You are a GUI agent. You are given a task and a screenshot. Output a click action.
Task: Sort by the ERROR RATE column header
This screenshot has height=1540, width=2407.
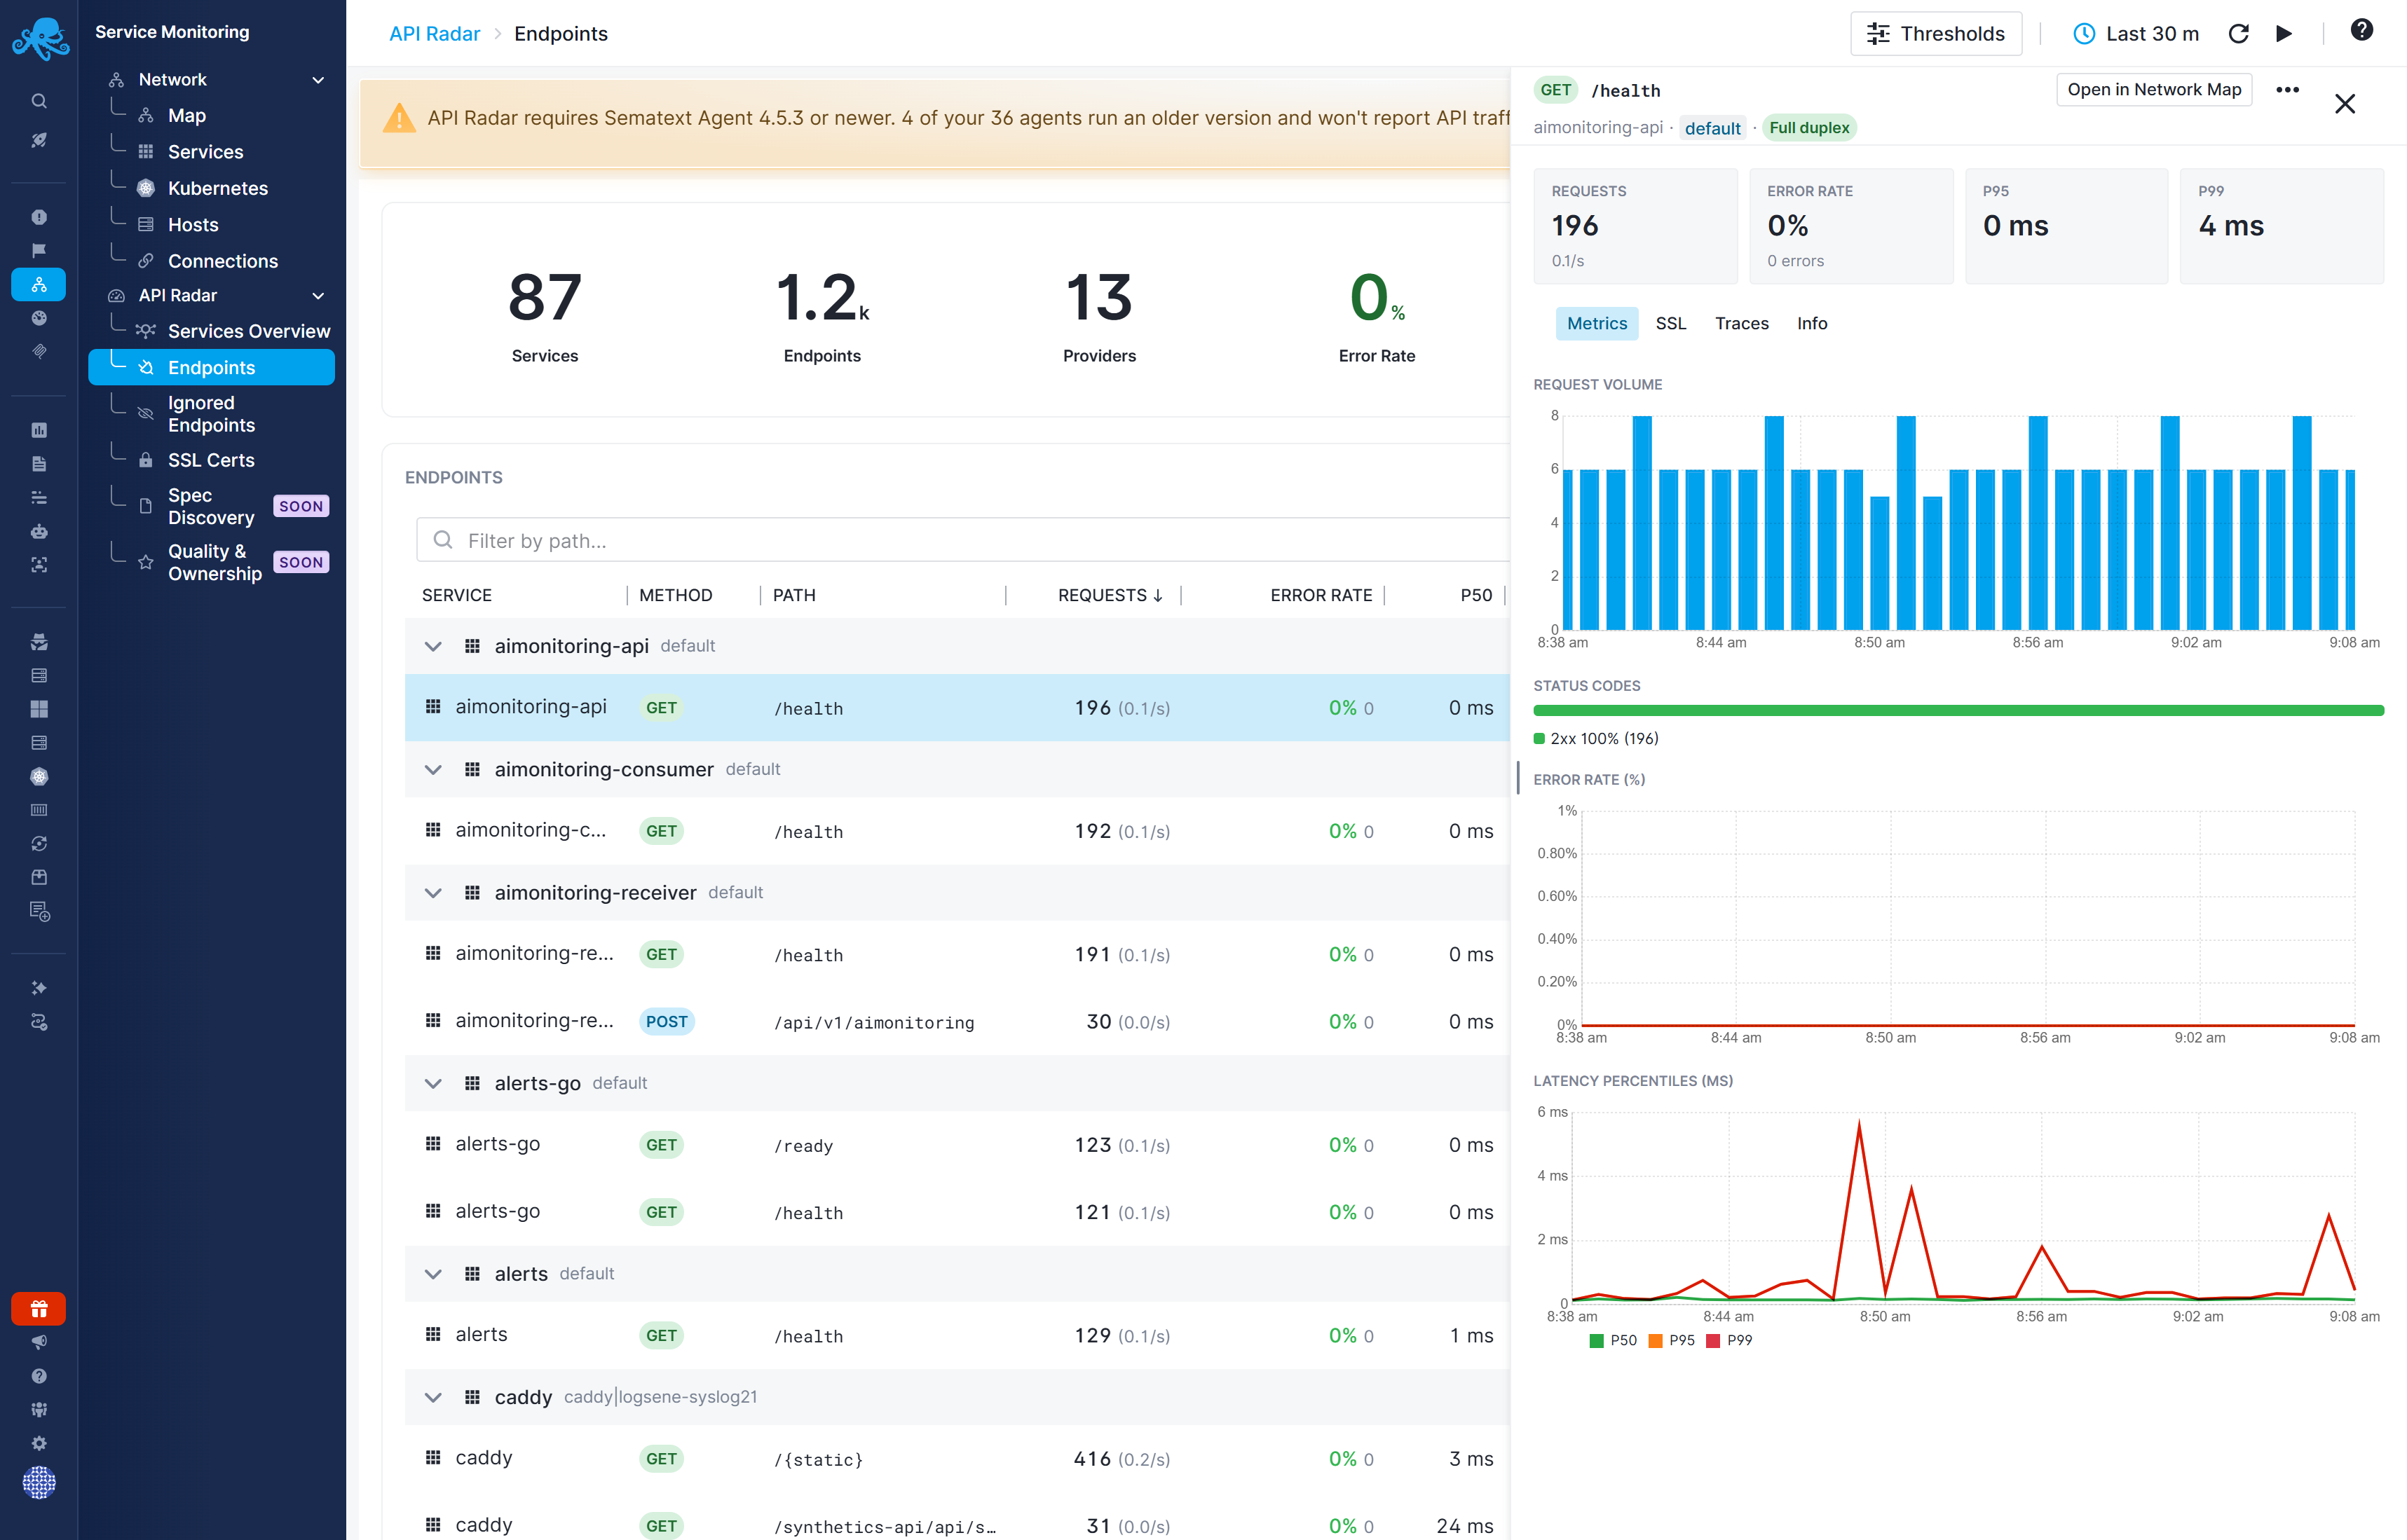pos(1321,595)
